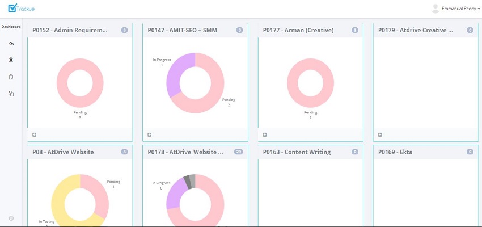This screenshot has height=227, width=482.
Task: Click the Pending 1 label in P08 card
Action: [x=113, y=184]
